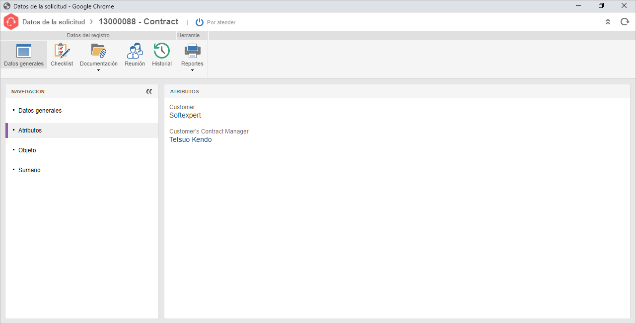Click the Por atender power status icon
The width and height of the screenshot is (636, 324).
click(x=200, y=22)
